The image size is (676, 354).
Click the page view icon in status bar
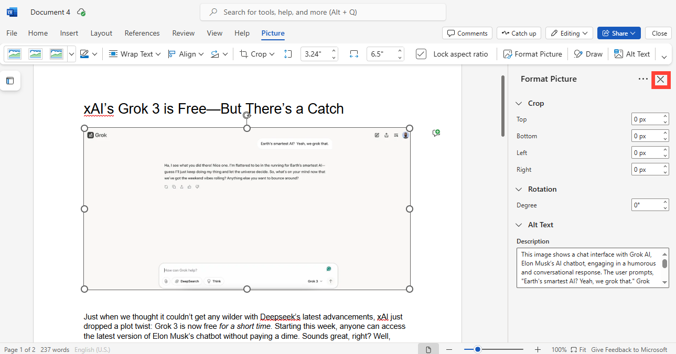pos(428,349)
